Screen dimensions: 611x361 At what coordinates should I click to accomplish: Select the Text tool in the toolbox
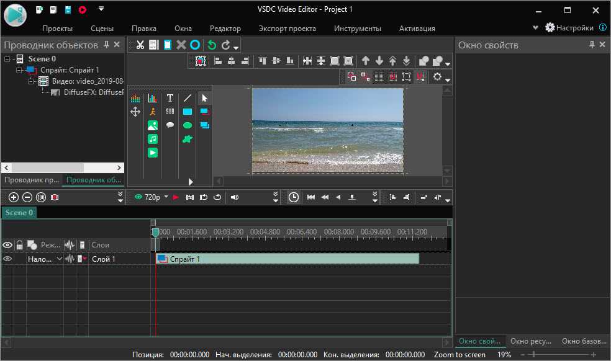point(170,98)
